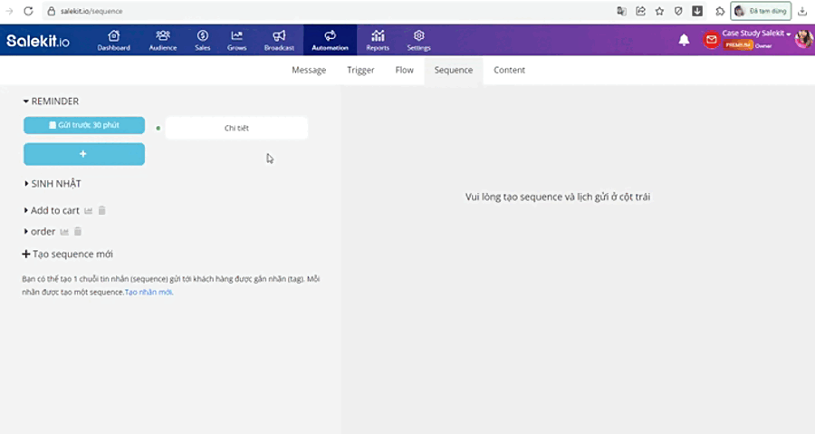Click the site lock icon in address bar
The image size is (815, 434).
pyautogui.click(x=52, y=11)
